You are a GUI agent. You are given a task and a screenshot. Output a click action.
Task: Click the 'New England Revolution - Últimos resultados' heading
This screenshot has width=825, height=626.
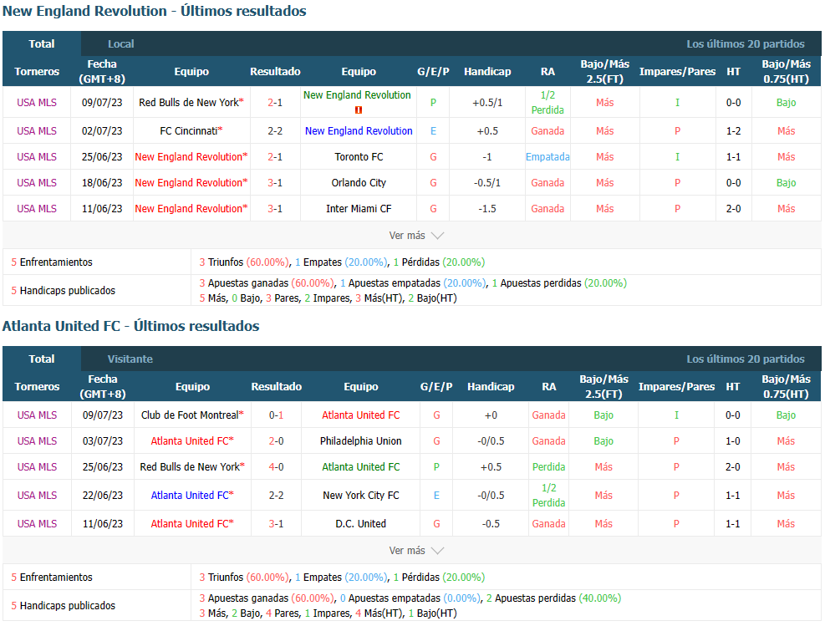(154, 11)
